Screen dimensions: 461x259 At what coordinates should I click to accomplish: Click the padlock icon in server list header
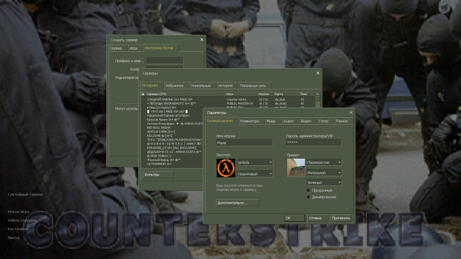coord(143,94)
